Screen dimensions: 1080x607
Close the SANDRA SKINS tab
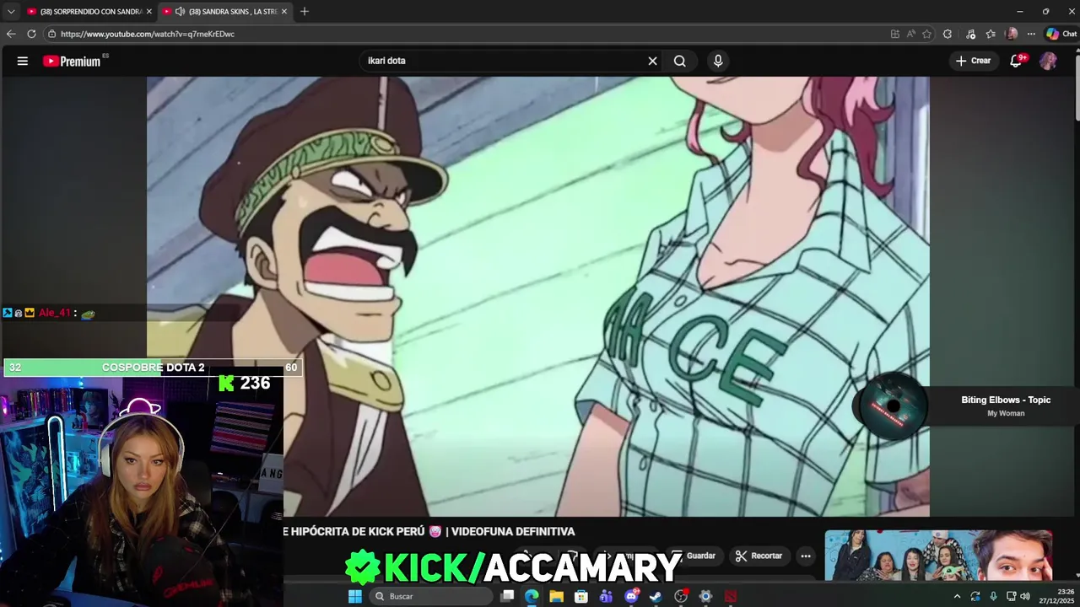click(x=284, y=11)
